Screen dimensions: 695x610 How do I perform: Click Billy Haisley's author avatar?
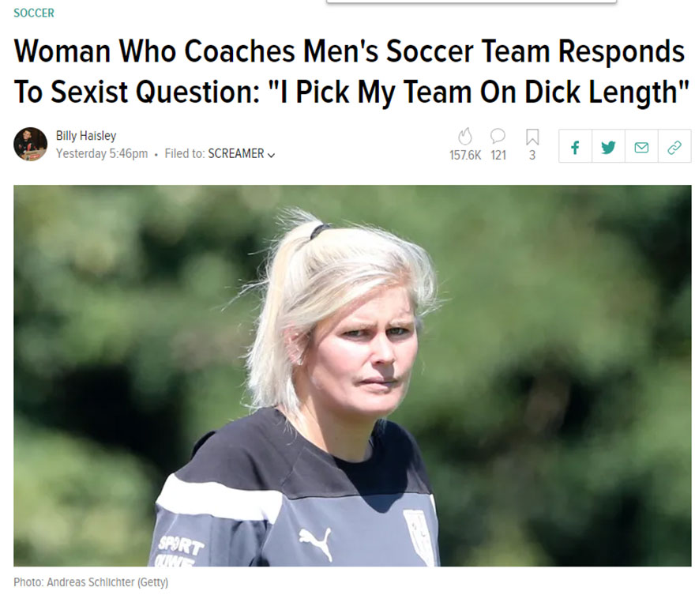click(30, 145)
